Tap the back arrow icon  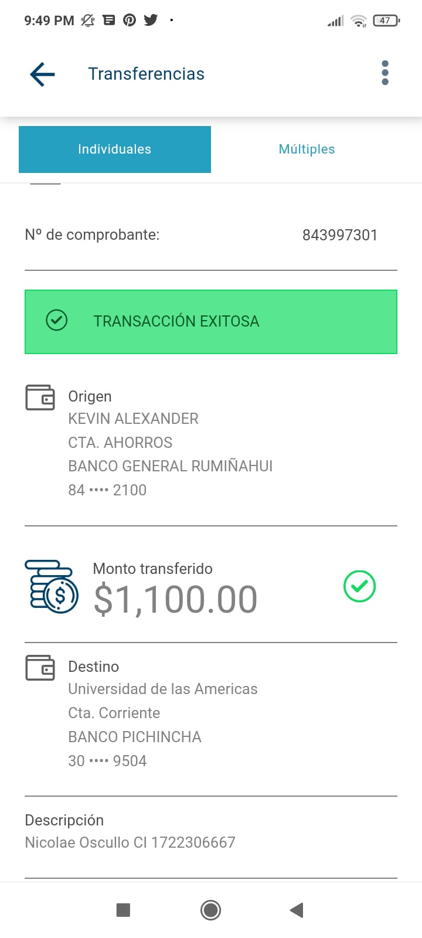tap(42, 74)
